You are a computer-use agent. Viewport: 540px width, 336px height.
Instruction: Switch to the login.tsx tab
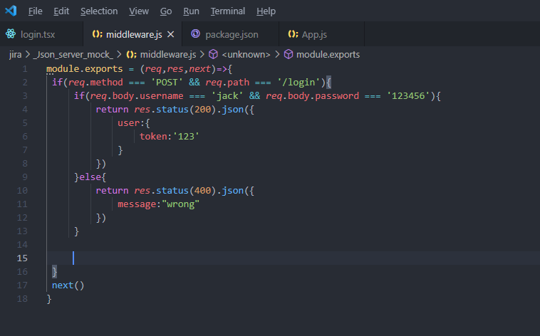coord(38,34)
